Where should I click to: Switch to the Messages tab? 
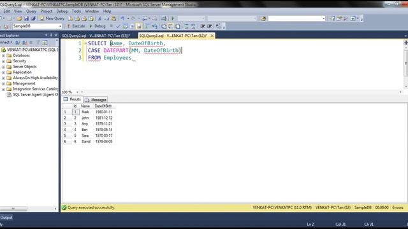point(96,100)
